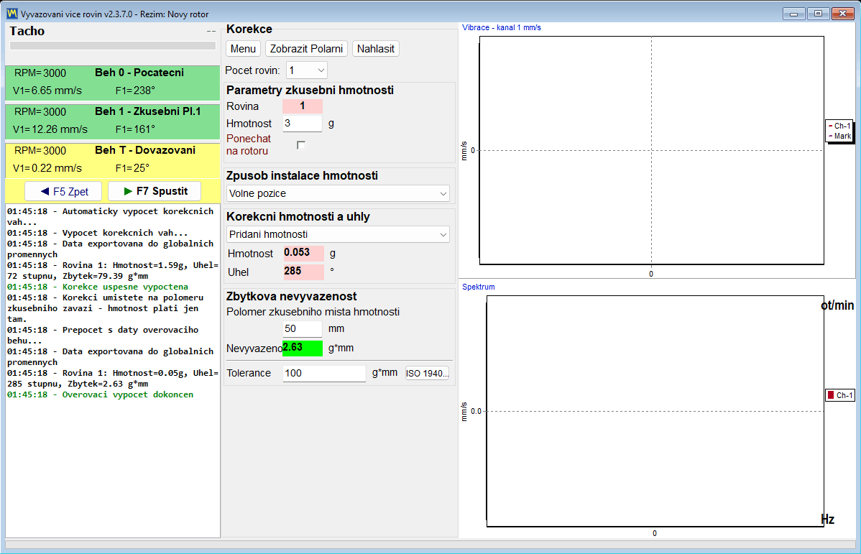Screen dimensions: 861x554
Task: Click the log line 'Overovaci vypocet dokoncen'
Action: 100,394
